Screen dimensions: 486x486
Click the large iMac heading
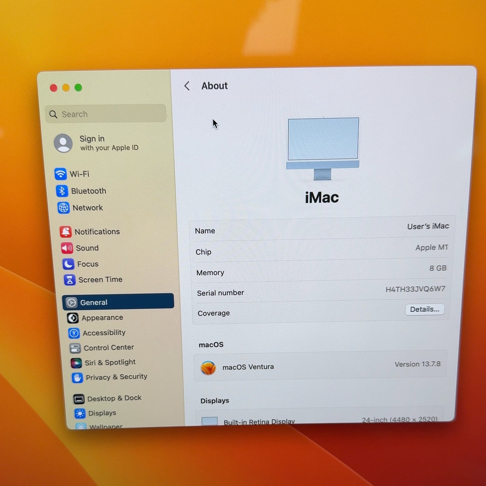[x=322, y=198]
